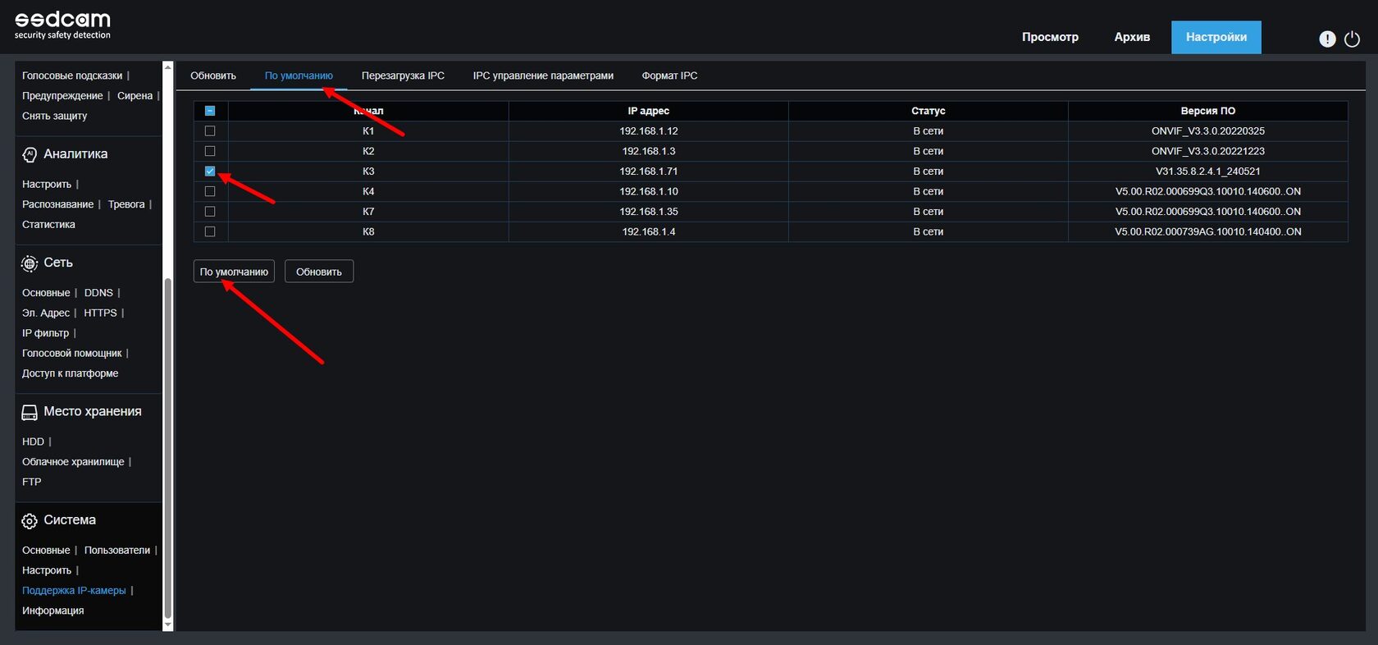The height and width of the screenshot is (645, 1378).
Task: Open the Просмотр top menu
Action: 1050,37
